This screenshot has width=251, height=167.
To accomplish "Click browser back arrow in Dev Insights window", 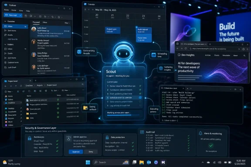I will [x=177, y=48].
